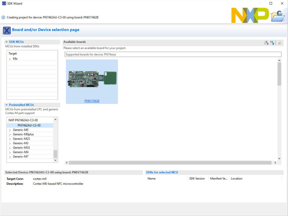
Task: Click the Cortex-M0-based NFC microcontroller description
Action: point(58,184)
